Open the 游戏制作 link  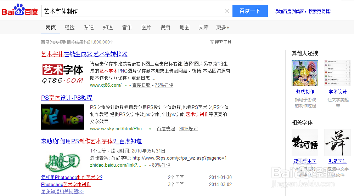305,92
